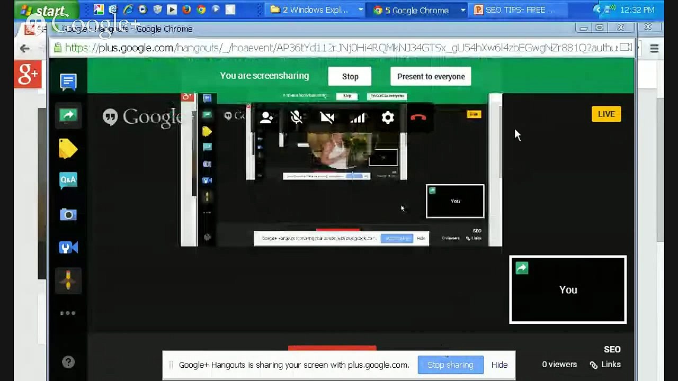The height and width of the screenshot is (381, 678).
Task: Show more apps via three dots icon
Action: tap(68, 313)
